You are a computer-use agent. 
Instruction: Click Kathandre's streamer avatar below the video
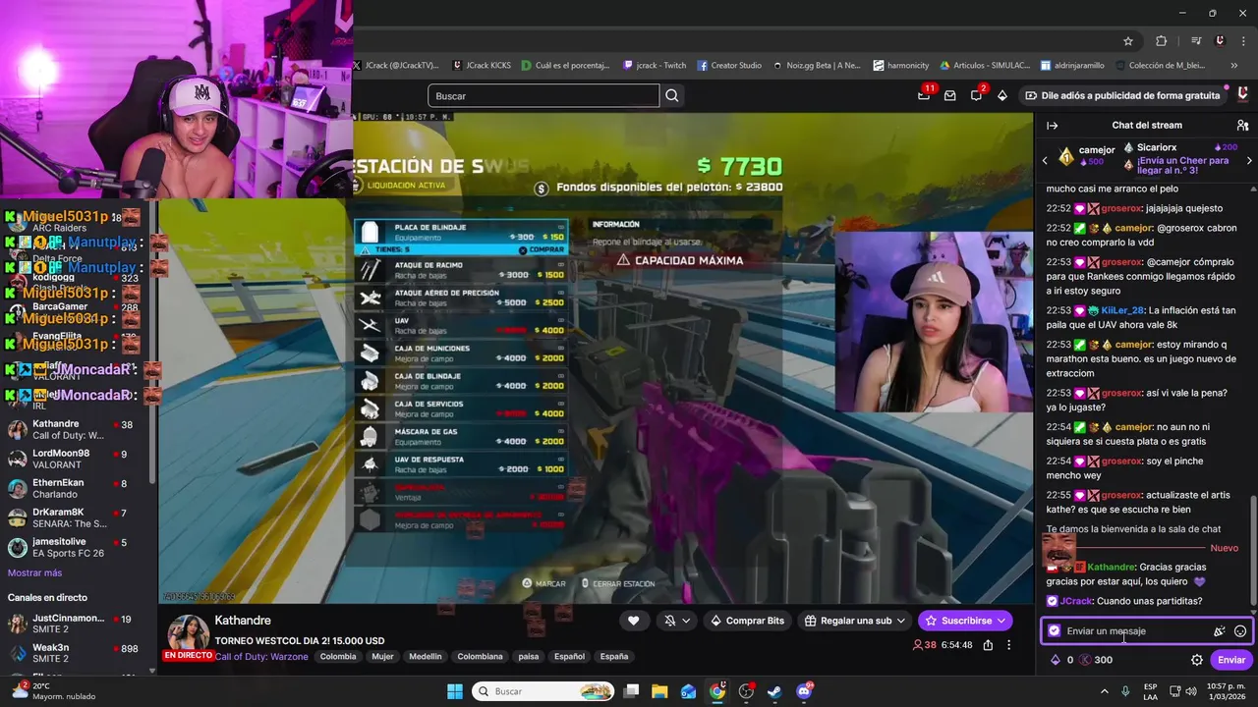click(188, 635)
